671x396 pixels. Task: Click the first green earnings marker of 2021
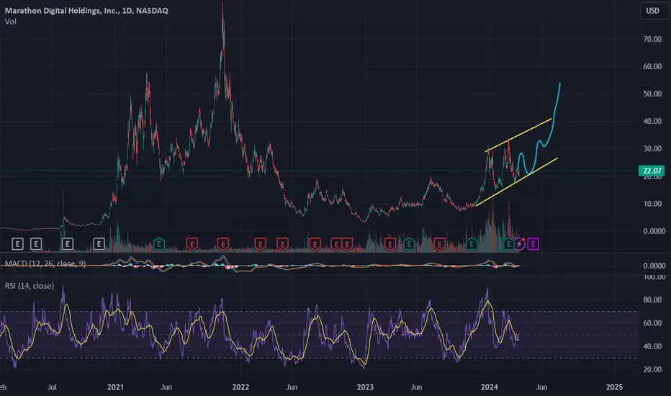point(159,244)
